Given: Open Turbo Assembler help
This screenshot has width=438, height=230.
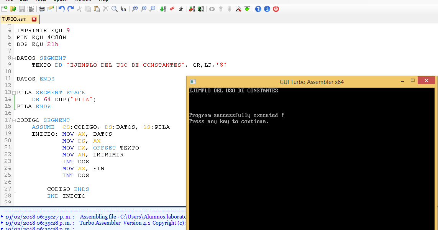Looking at the screenshot, I should [258, 8].
